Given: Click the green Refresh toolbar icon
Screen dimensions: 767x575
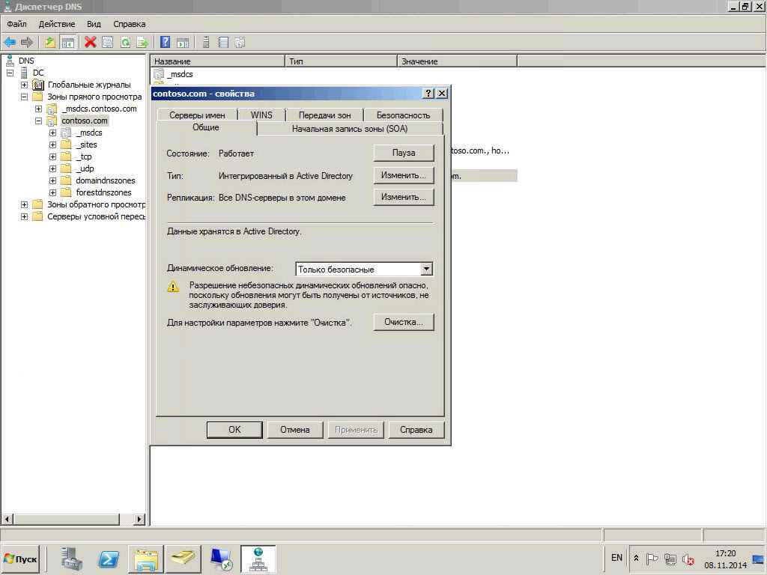Looking at the screenshot, I should pyautogui.click(x=125, y=43).
